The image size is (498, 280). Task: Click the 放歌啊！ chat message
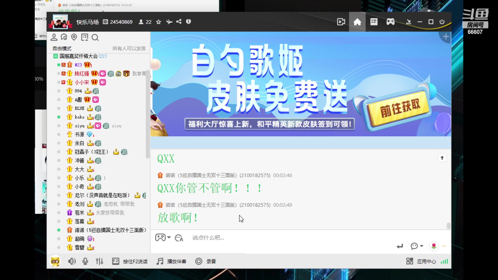pyautogui.click(x=178, y=218)
